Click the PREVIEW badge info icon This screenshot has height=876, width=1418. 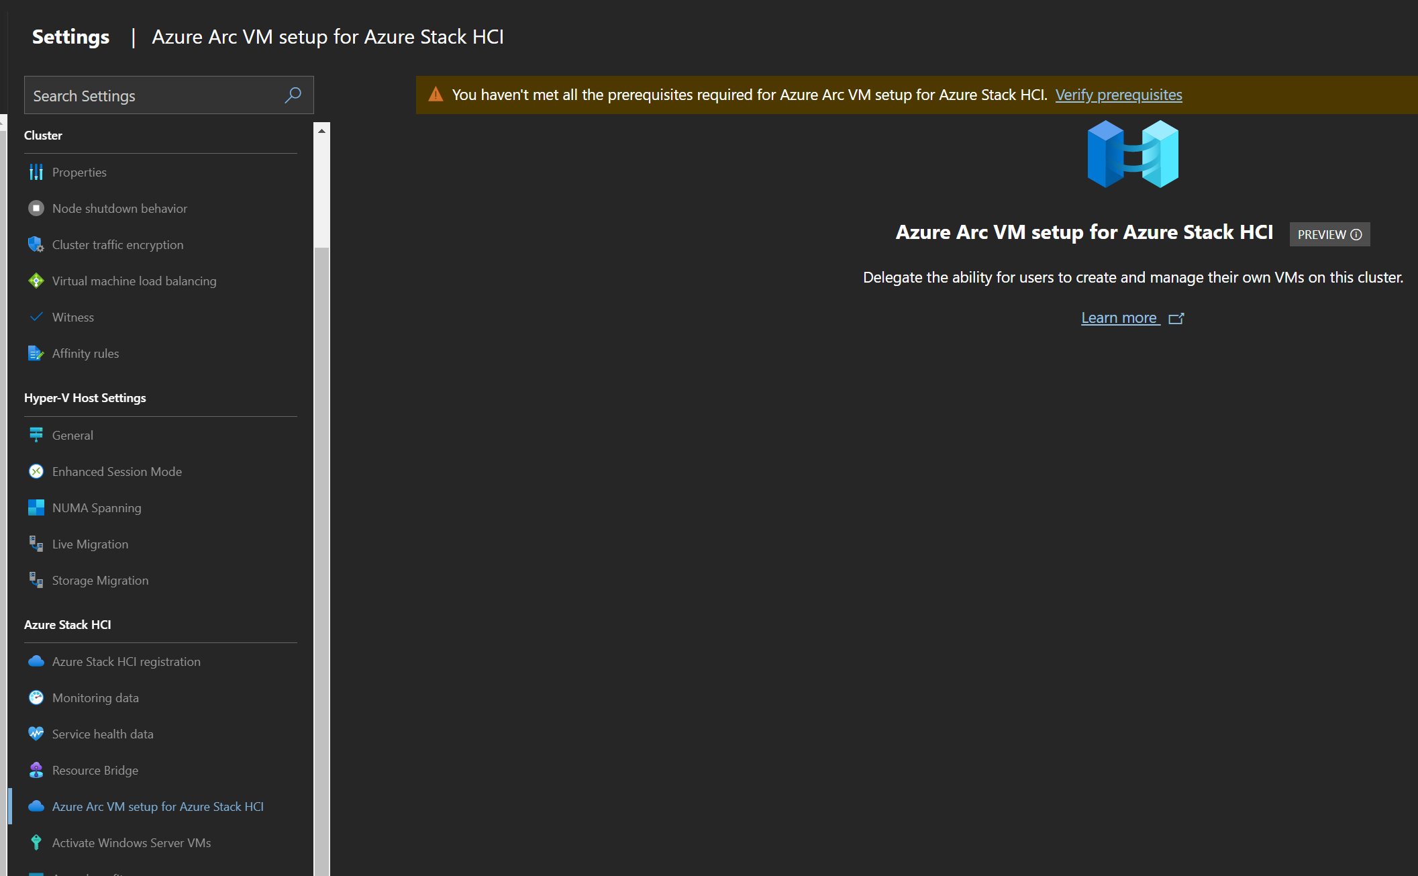click(1356, 235)
